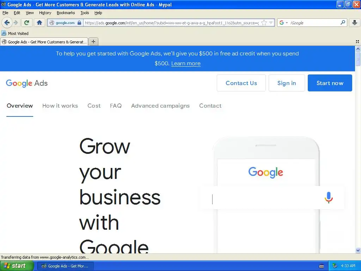Click the page scrollbar down arrow

point(358,250)
